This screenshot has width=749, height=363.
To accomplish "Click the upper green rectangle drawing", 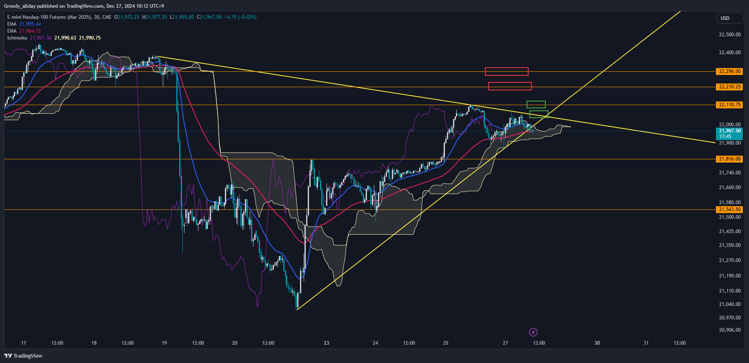I will 536,104.
